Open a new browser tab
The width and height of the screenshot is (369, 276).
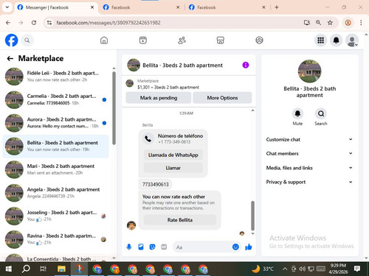277,7
